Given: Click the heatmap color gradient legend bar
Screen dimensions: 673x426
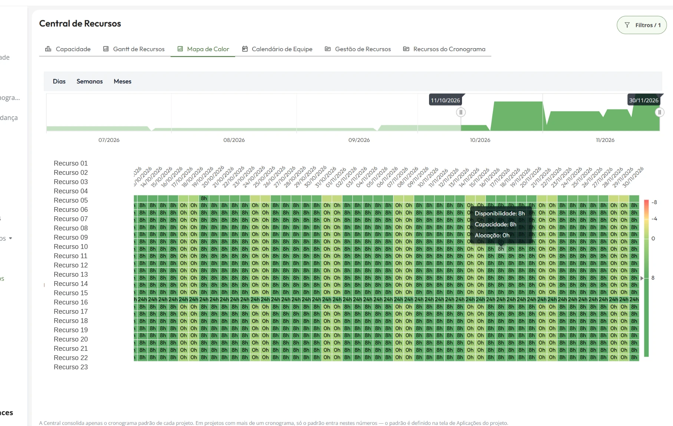Looking at the screenshot, I should tap(646, 278).
